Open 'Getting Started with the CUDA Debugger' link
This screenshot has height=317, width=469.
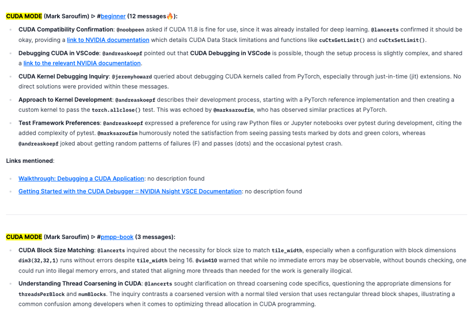click(x=130, y=191)
